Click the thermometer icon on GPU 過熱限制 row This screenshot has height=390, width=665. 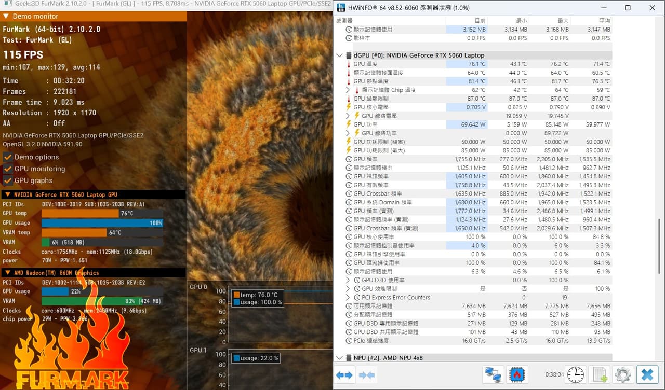coord(349,99)
